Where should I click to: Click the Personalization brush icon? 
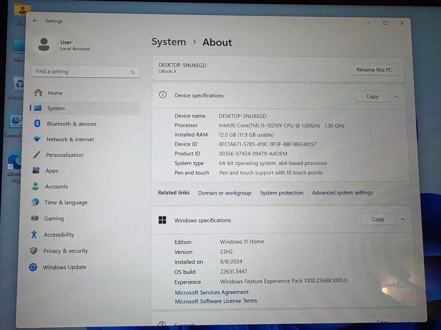tap(36, 155)
